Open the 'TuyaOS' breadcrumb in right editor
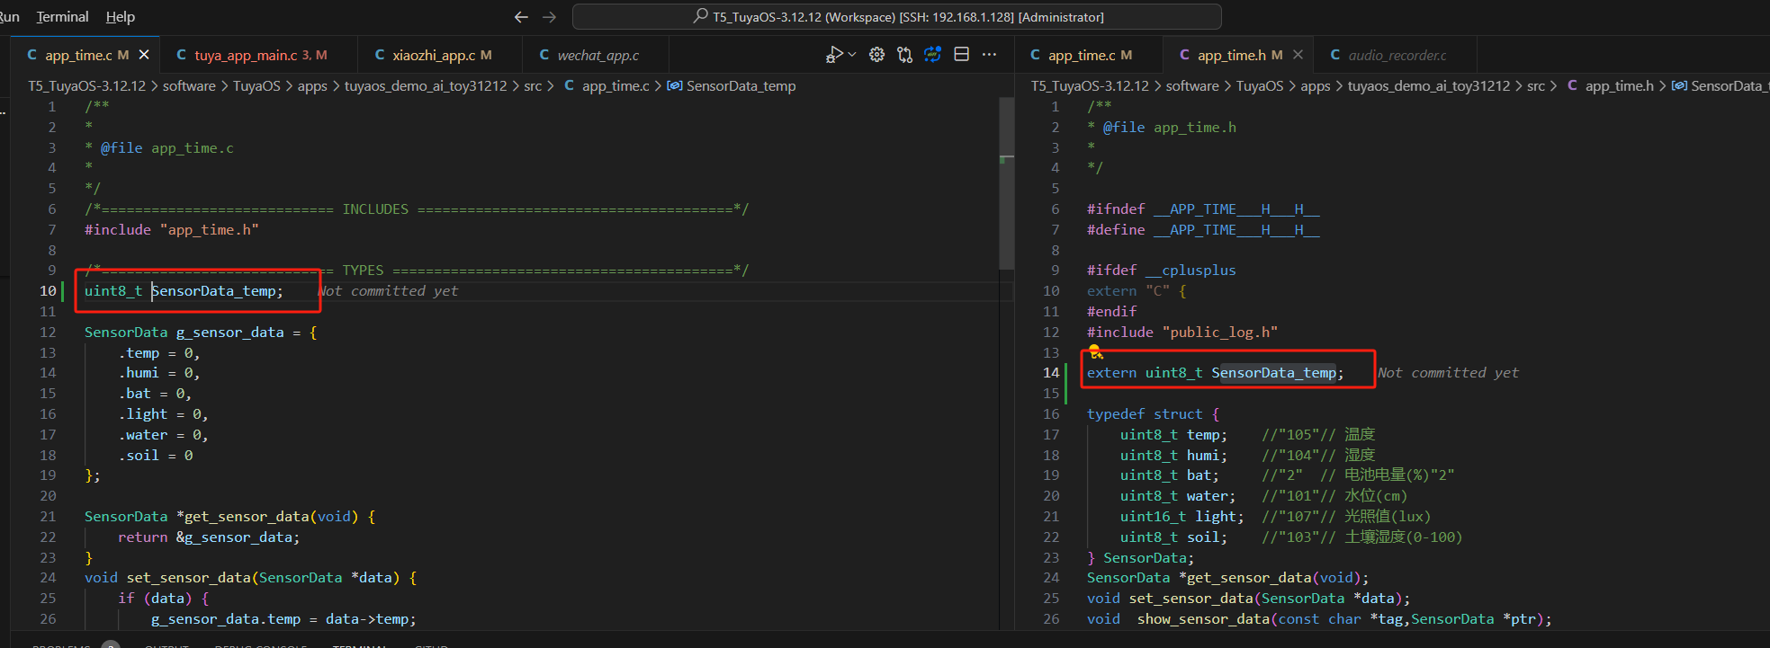This screenshot has width=1770, height=648. tap(1260, 86)
